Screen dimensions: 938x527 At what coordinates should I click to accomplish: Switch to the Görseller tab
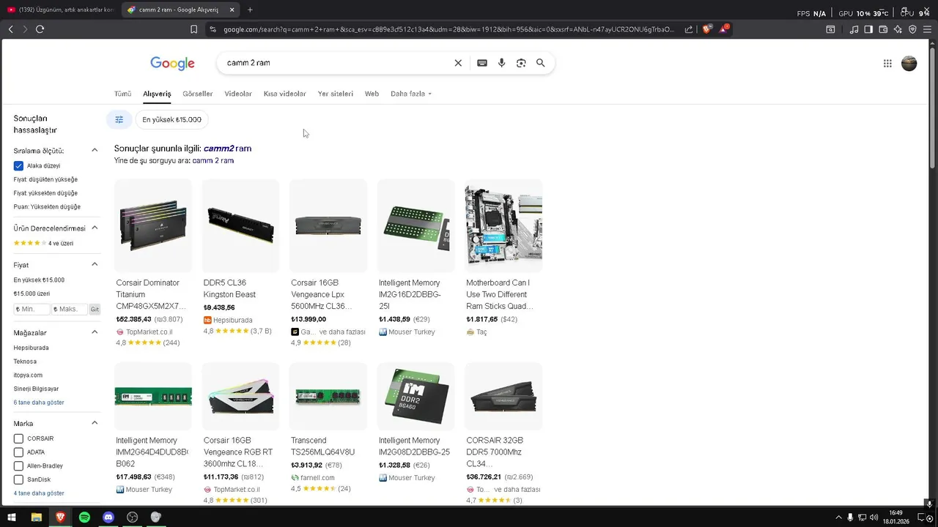[x=198, y=94]
